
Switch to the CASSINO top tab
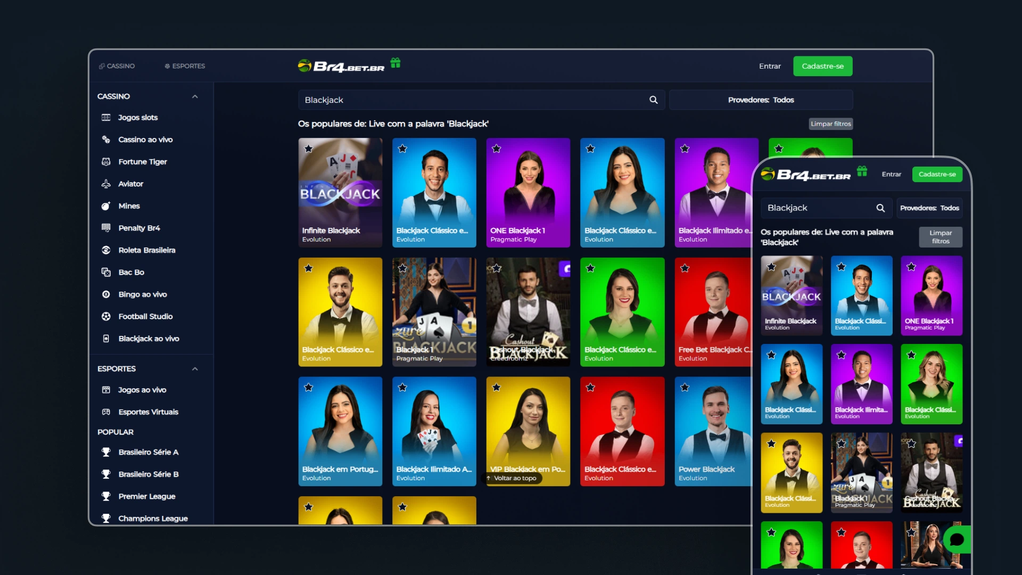pos(117,66)
